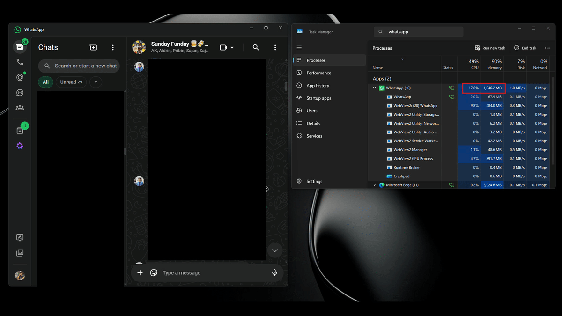
Task: Sort processes by Disk column header
Action: pyautogui.click(x=515, y=64)
